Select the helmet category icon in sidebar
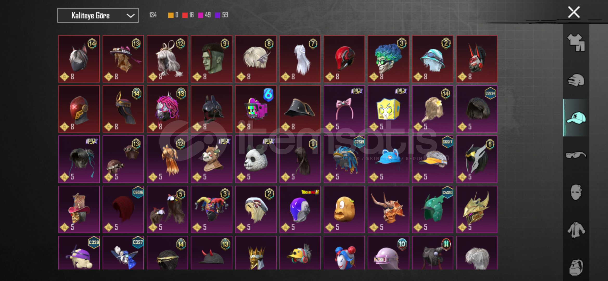This screenshot has height=281, width=608. [576, 80]
